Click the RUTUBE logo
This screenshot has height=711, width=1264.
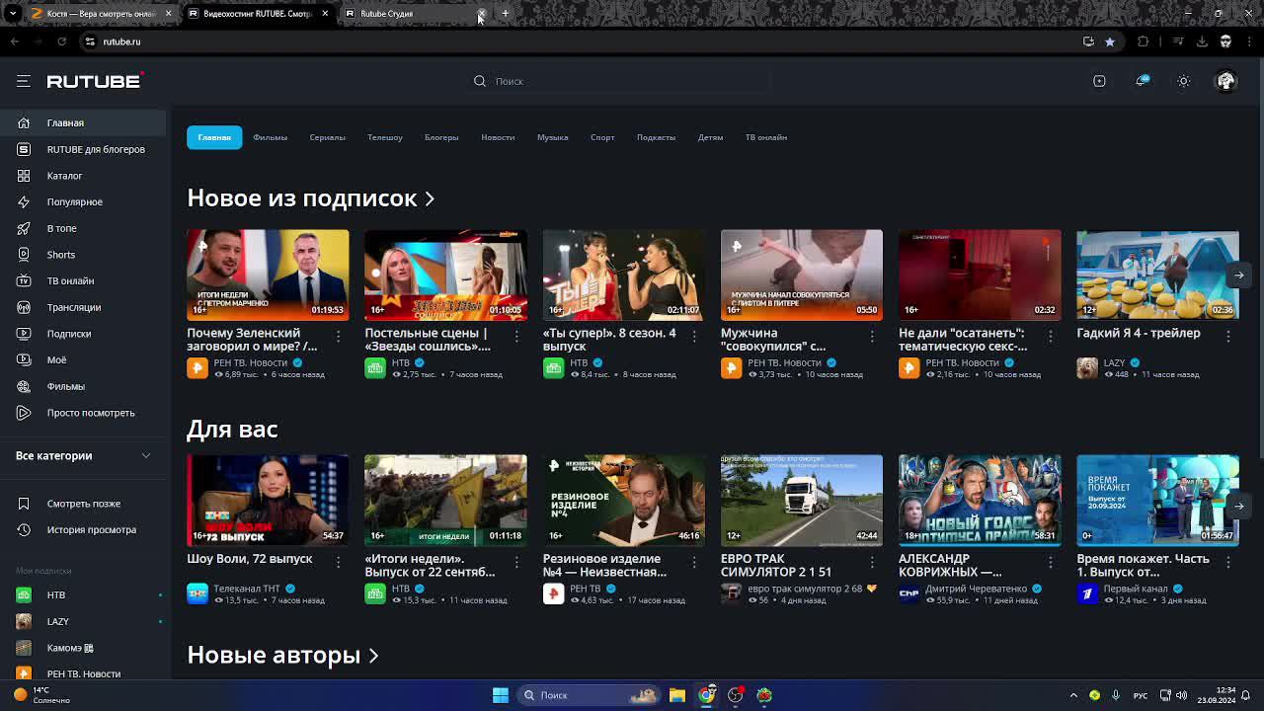(95, 81)
